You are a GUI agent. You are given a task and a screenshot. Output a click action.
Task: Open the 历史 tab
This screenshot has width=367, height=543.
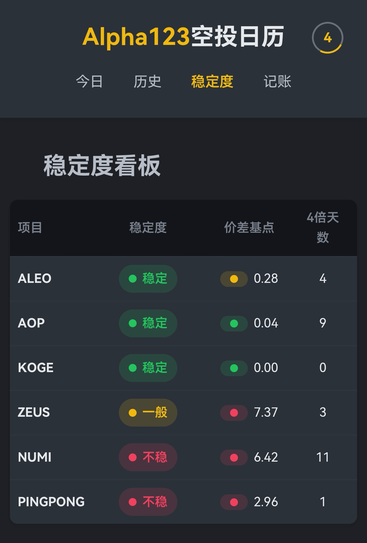(x=147, y=81)
